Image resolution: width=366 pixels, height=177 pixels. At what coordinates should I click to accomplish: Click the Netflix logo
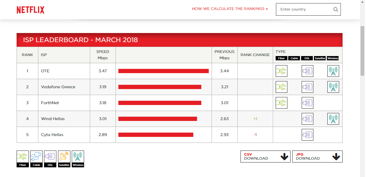pyautogui.click(x=31, y=10)
